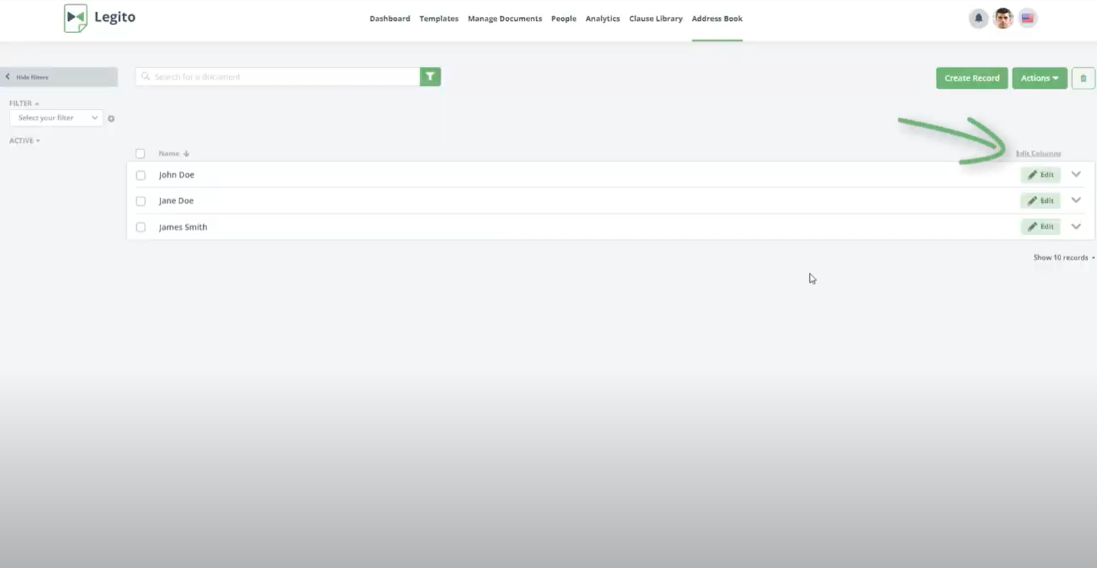The width and height of the screenshot is (1097, 568).
Task: Open the user profile avatar
Action: pos(1003,18)
